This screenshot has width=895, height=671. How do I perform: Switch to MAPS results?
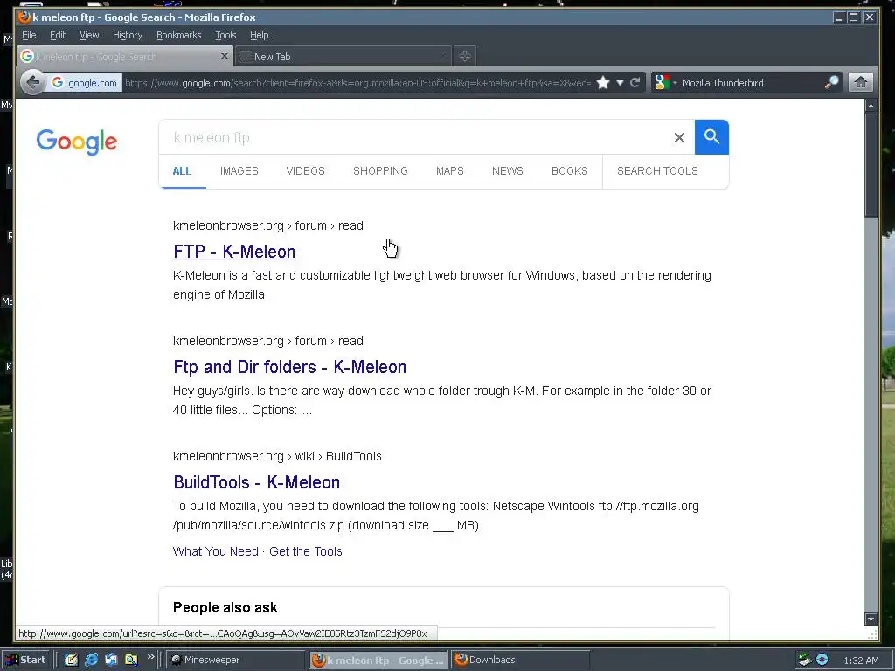coord(450,170)
